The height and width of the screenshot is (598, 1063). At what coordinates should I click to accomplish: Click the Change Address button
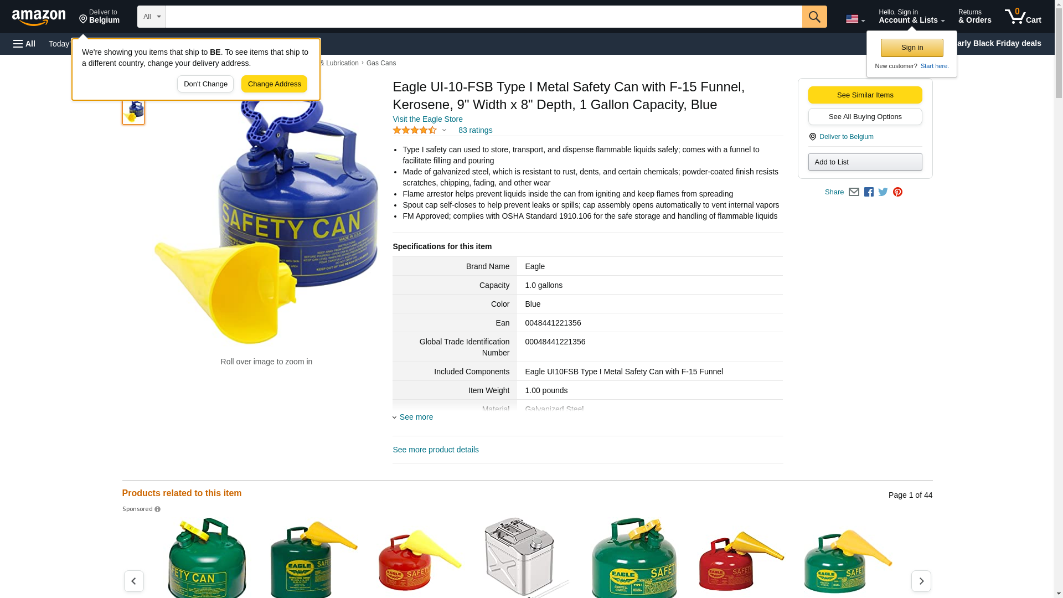(274, 84)
